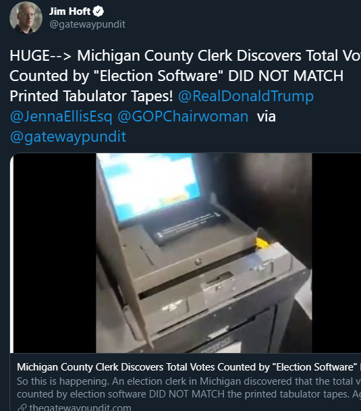Open the @gatewaypundit handle under the name

(87, 24)
